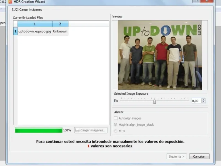Enable the Autoalign images checkbox
The image size is (221, 166).
click(x=115, y=118)
